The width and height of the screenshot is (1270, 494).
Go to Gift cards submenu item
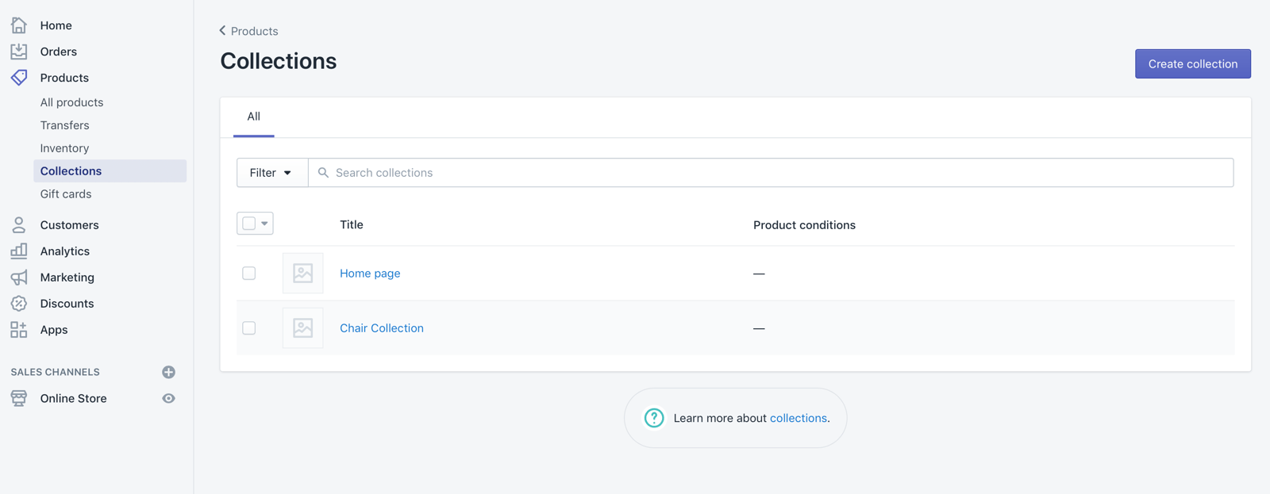point(66,194)
